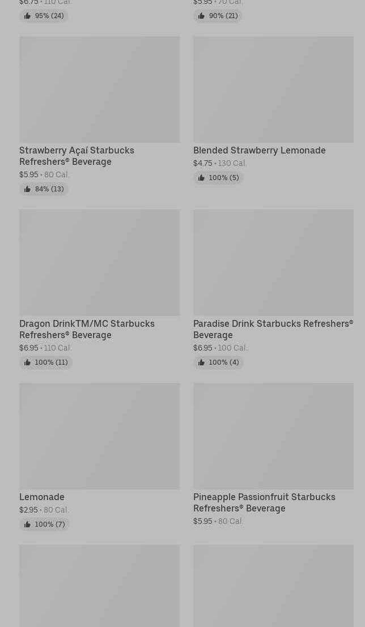Click the 90% (21) rating thumbs-up icon
Image resolution: width=365 pixels, height=627 pixels.
(x=201, y=16)
